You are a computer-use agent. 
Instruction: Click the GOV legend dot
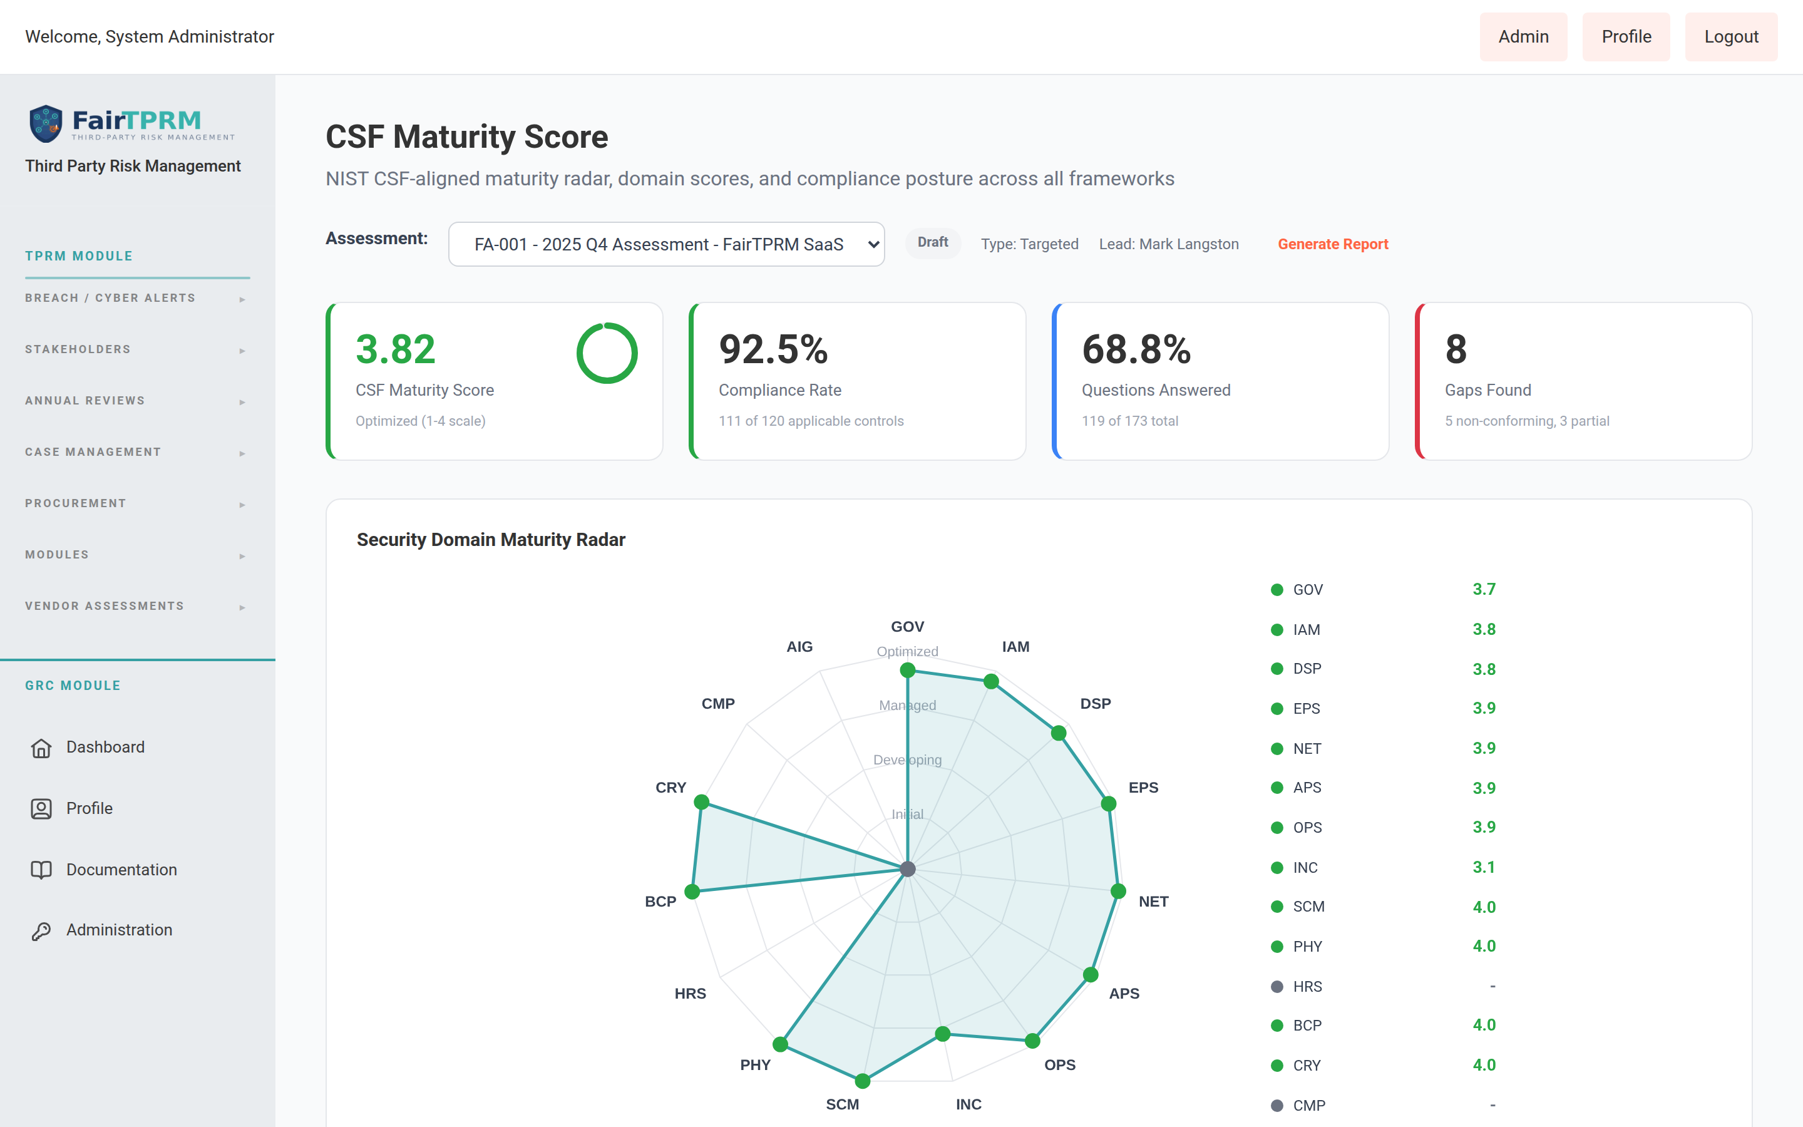coord(1277,590)
